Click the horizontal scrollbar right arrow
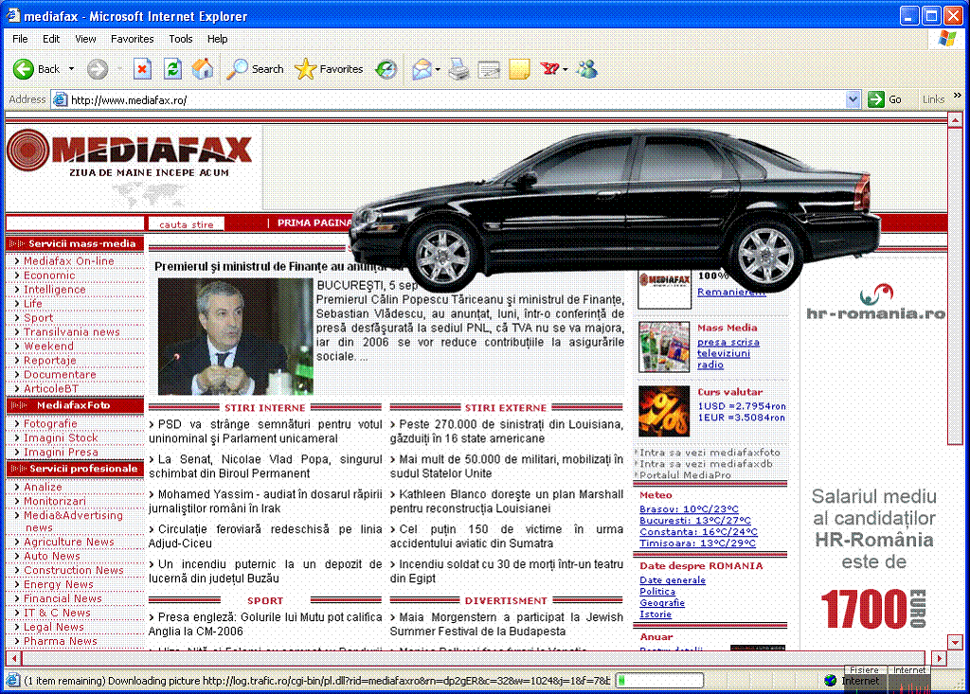This screenshot has width=970, height=694. (940, 658)
